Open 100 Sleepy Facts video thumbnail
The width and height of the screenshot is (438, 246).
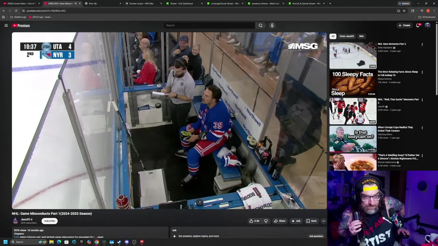tap(353, 83)
